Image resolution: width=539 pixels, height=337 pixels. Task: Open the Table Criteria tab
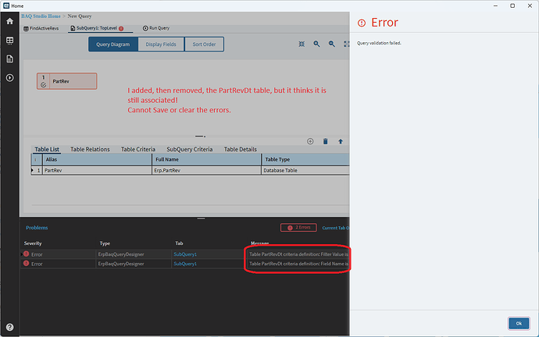pos(138,149)
